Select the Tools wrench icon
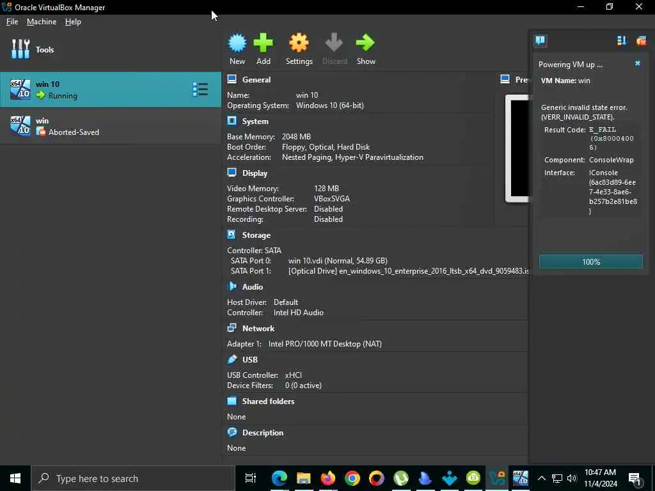The width and height of the screenshot is (655, 491). point(20,49)
